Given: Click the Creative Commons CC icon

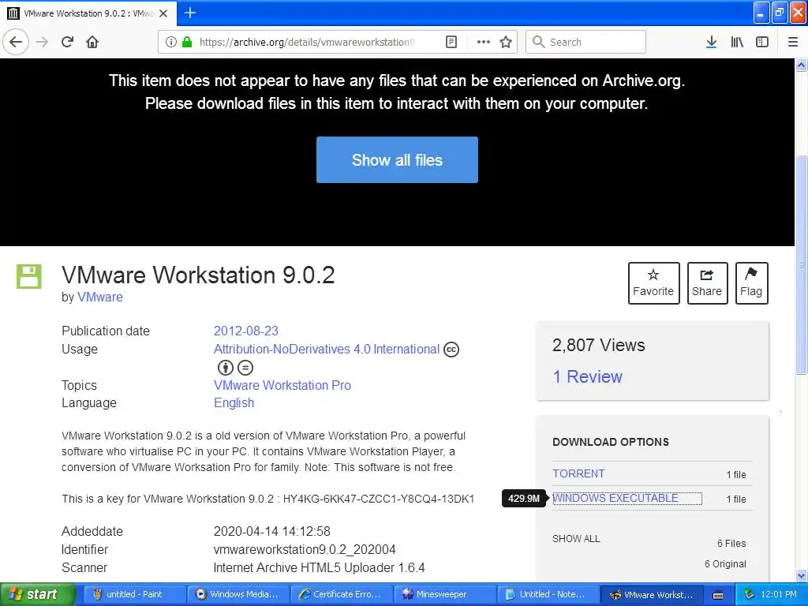Looking at the screenshot, I should 451,350.
